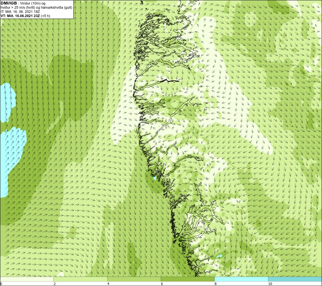322x286 pixels.
Task: Click the 8–10 m/s light cyan legend swatch
Action: tap(241, 279)
